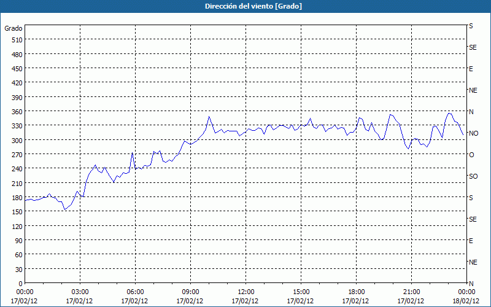The image size is (491, 307).
Task: Click the 30 y-axis tick label
Action: click(19, 270)
